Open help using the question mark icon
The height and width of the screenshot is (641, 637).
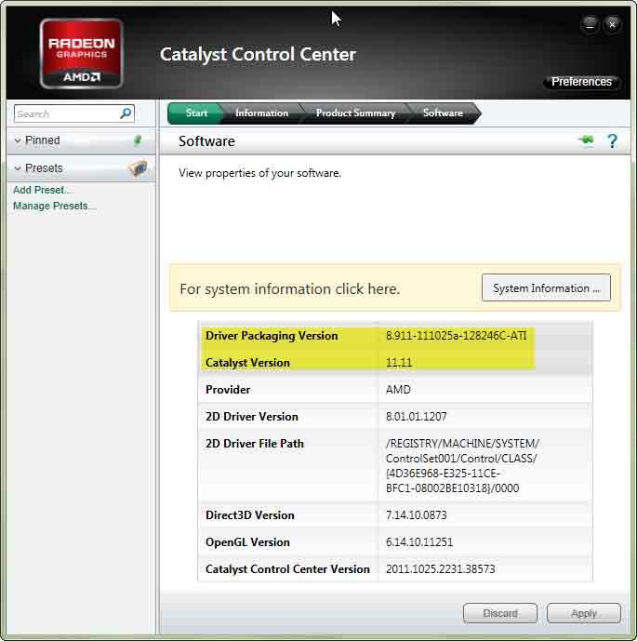(x=612, y=141)
